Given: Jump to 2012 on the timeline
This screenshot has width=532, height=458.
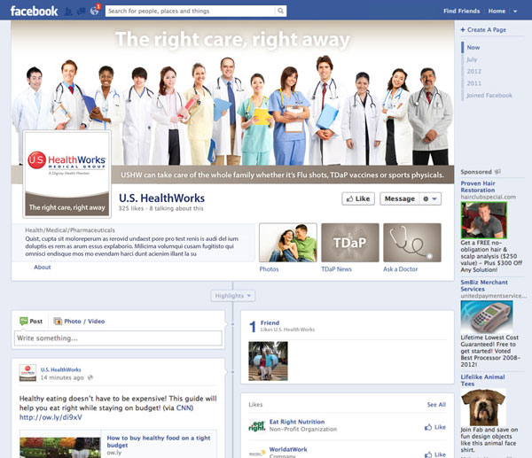Looking at the screenshot, I should pyautogui.click(x=474, y=71).
